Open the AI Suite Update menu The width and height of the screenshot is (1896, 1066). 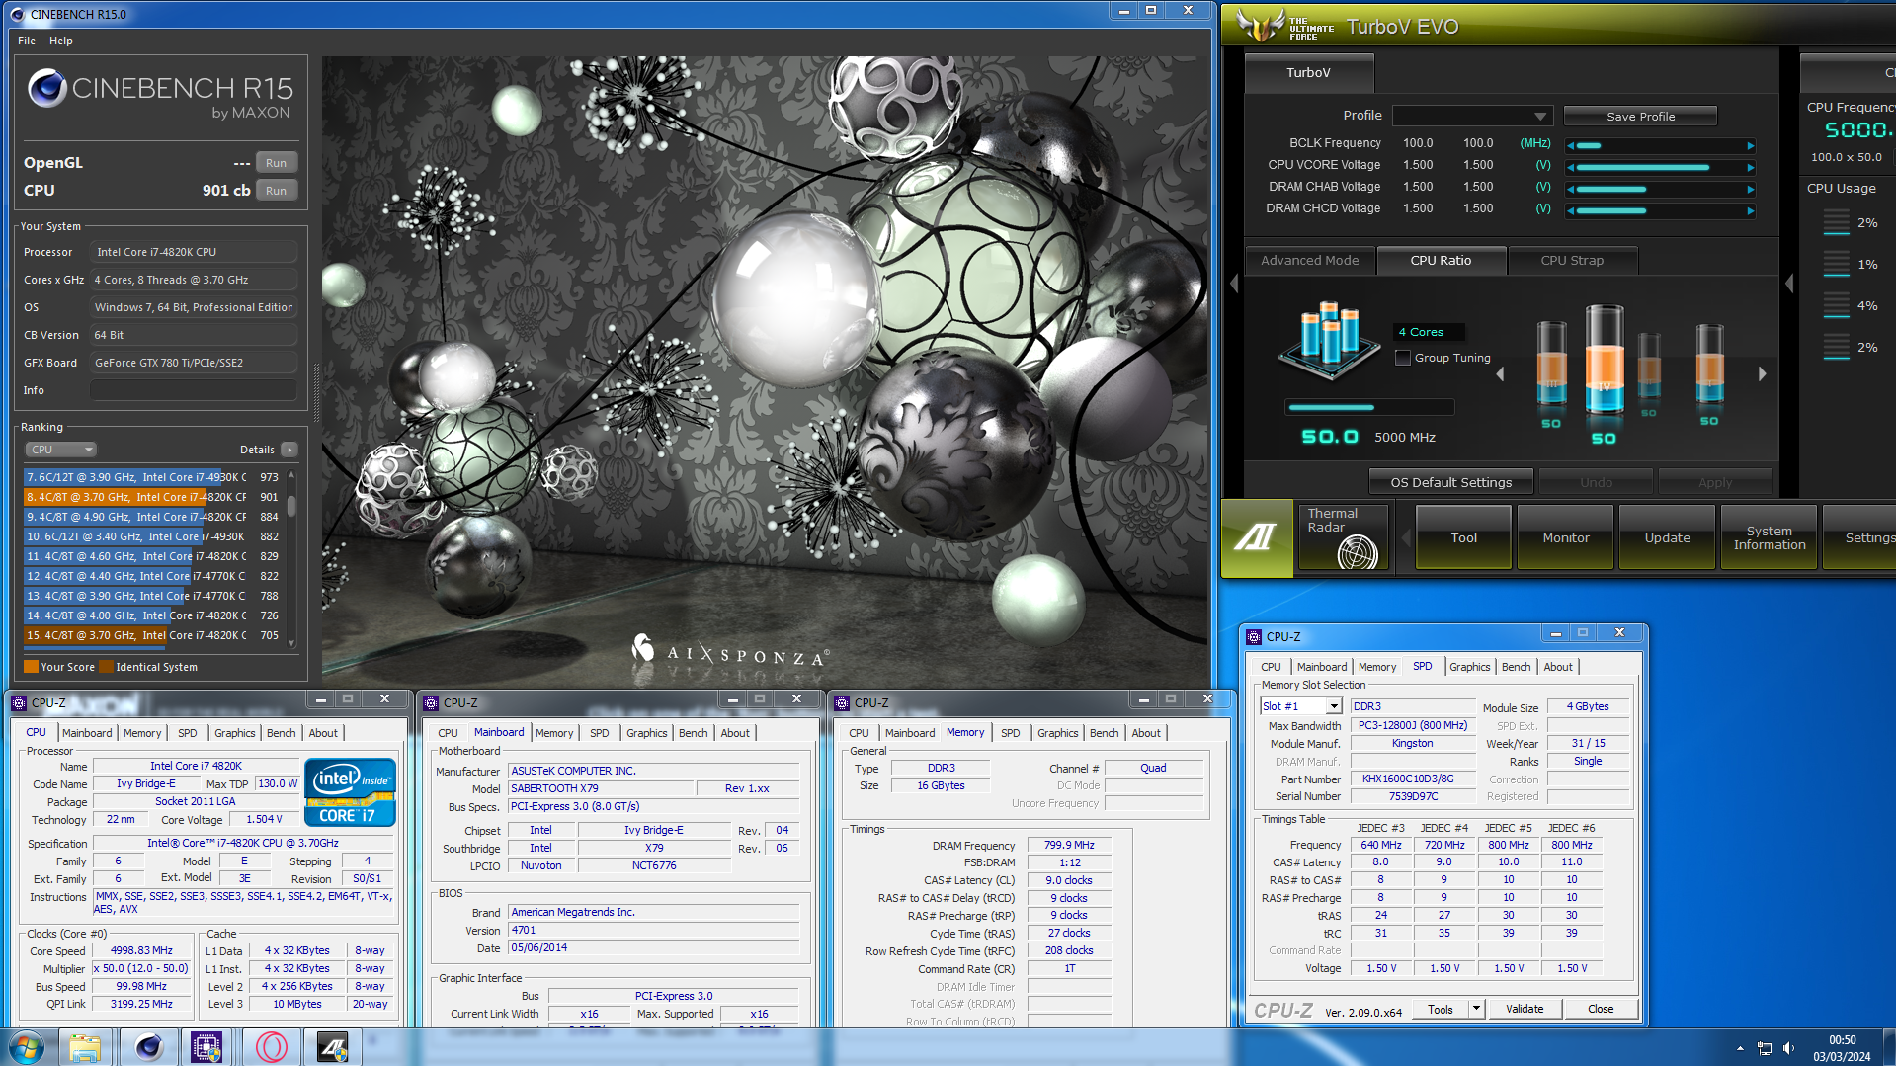(x=1667, y=537)
